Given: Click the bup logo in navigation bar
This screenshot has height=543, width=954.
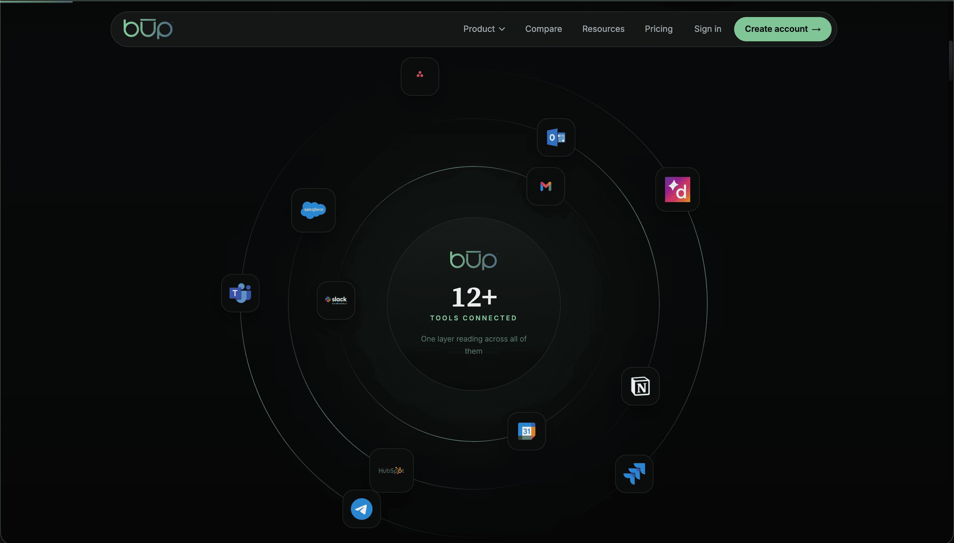Looking at the screenshot, I should (x=148, y=29).
